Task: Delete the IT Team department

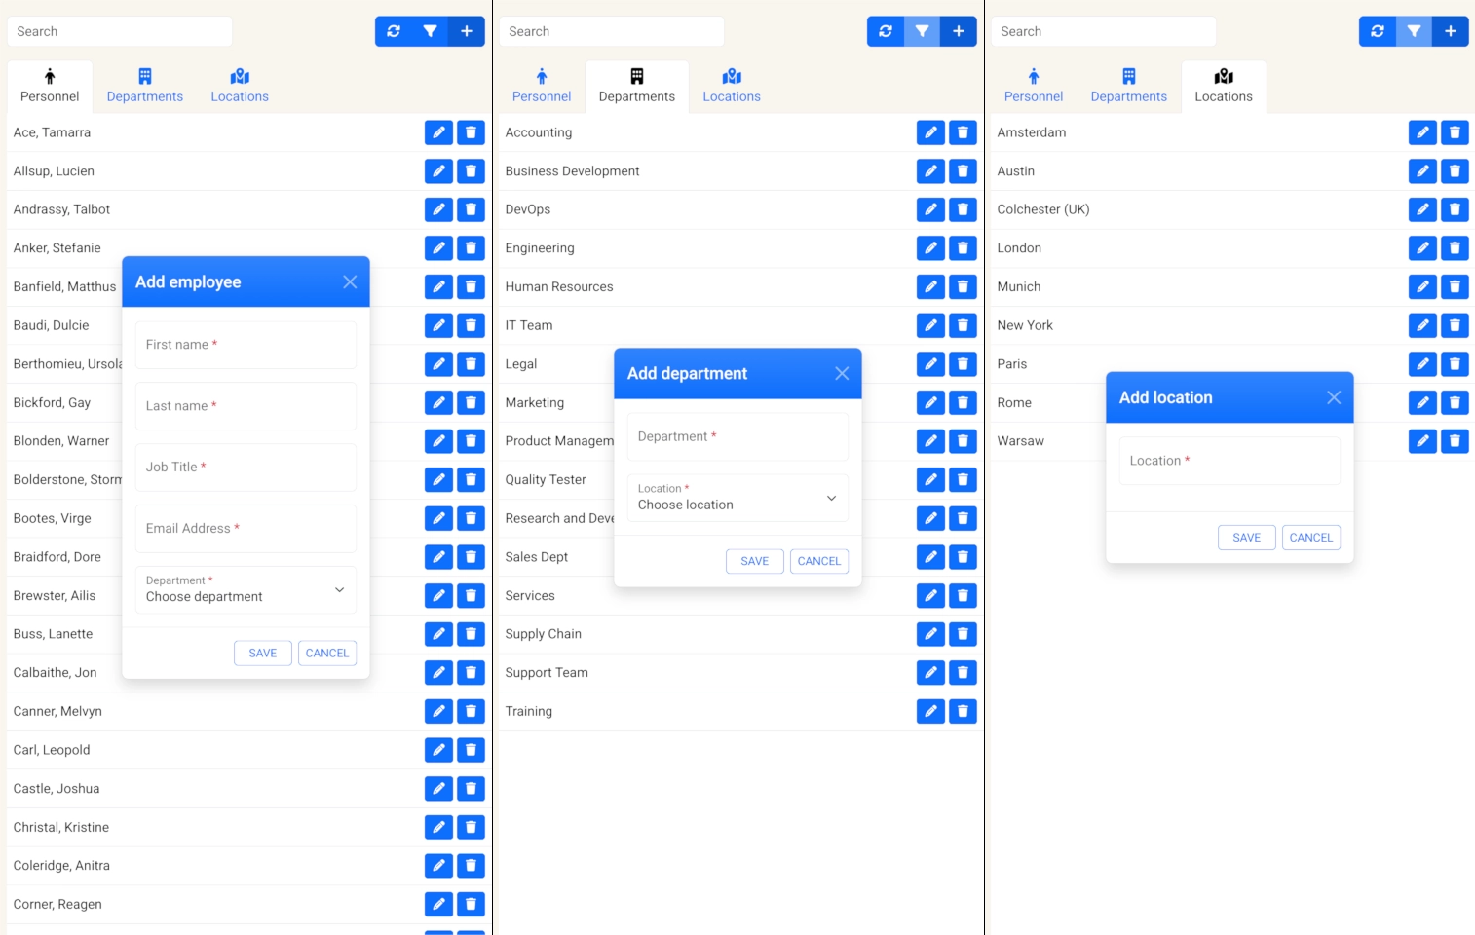Action: pos(963,325)
